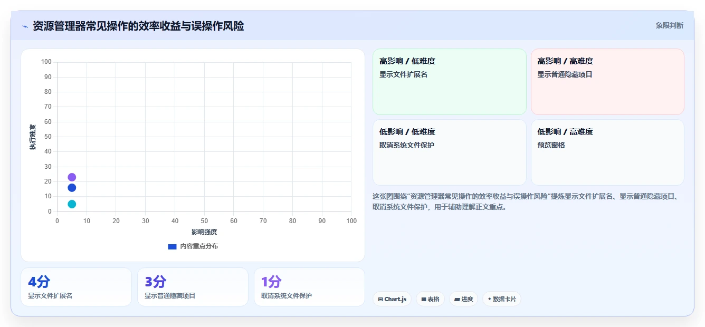Click 显示文件扩展名 text in green quadrant
The width and height of the screenshot is (705, 327).
[403, 74]
